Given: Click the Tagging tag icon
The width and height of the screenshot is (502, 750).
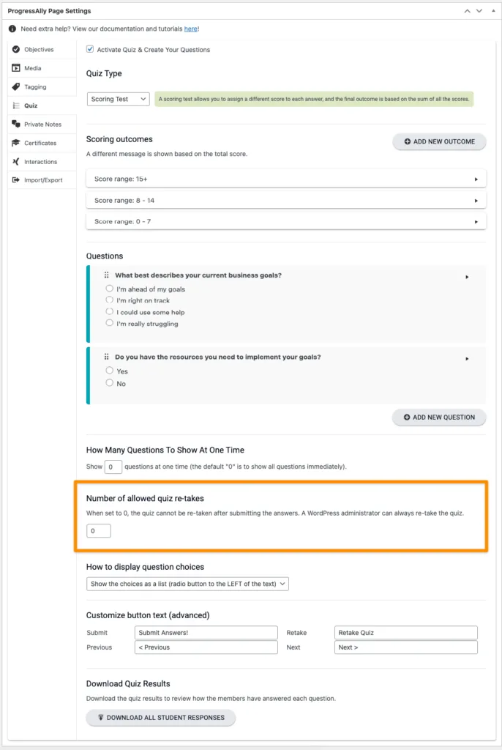Looking at the screenshot, I should 16,87.
